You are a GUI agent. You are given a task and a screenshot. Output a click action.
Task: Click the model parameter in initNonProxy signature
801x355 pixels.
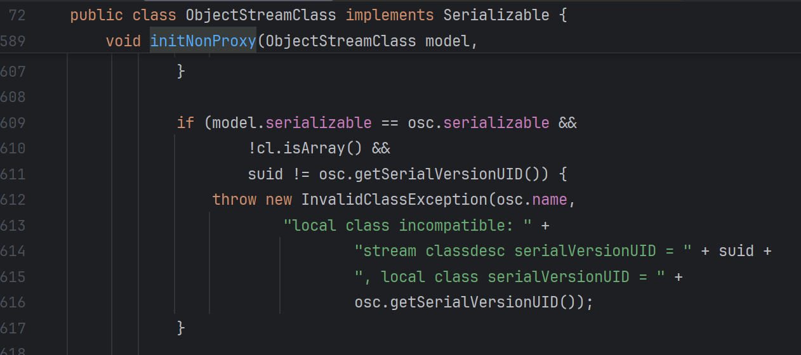coord(447,41)
